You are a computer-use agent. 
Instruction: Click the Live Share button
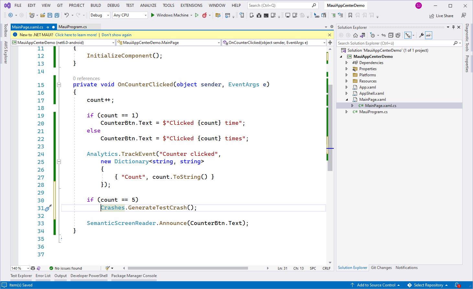coord(441,16)
